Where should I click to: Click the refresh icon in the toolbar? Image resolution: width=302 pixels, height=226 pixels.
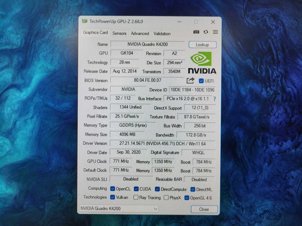[206, 32]
